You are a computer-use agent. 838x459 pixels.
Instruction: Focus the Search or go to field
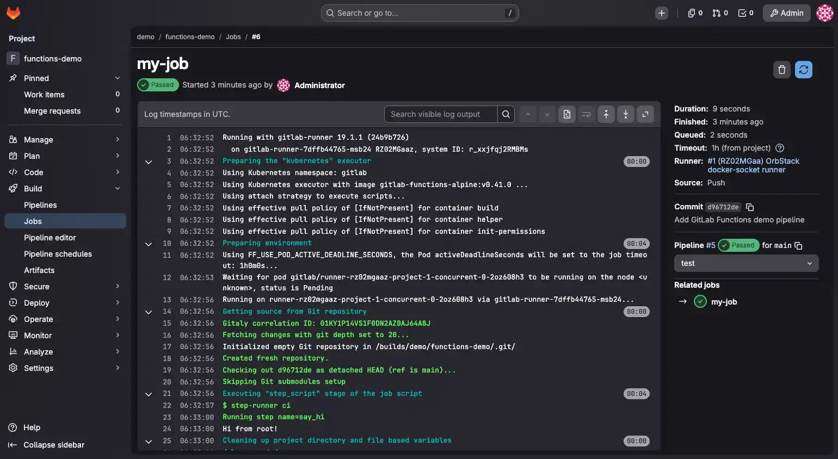pos(420,13)
